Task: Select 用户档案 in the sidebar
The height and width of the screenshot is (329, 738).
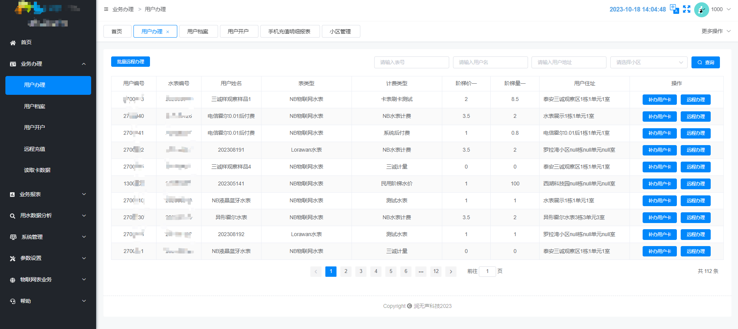Action: tap(48, 106)
